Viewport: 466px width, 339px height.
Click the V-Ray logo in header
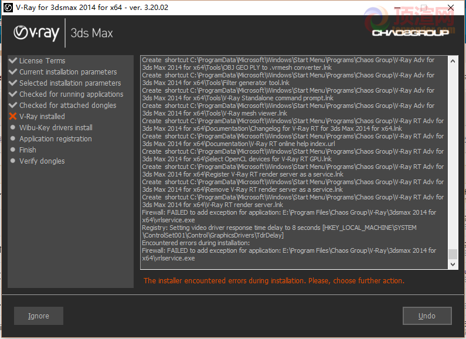tap(36, 33)
